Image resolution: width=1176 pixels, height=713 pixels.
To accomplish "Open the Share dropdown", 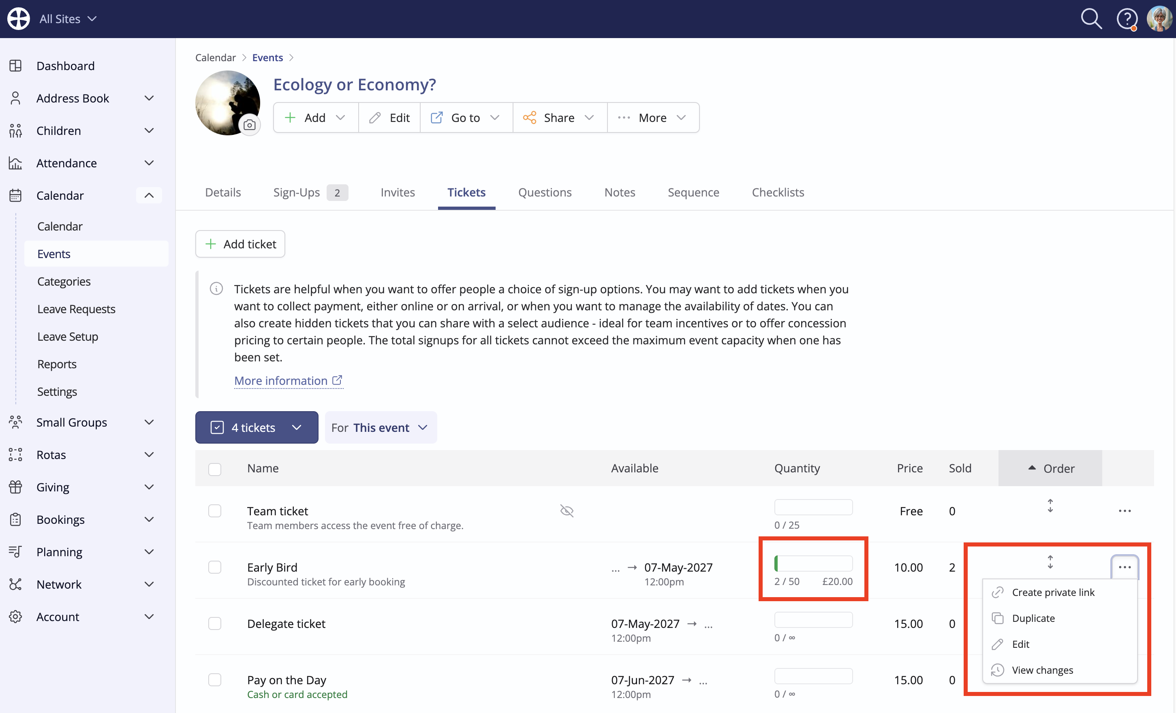I will click(x=559, y=117).
